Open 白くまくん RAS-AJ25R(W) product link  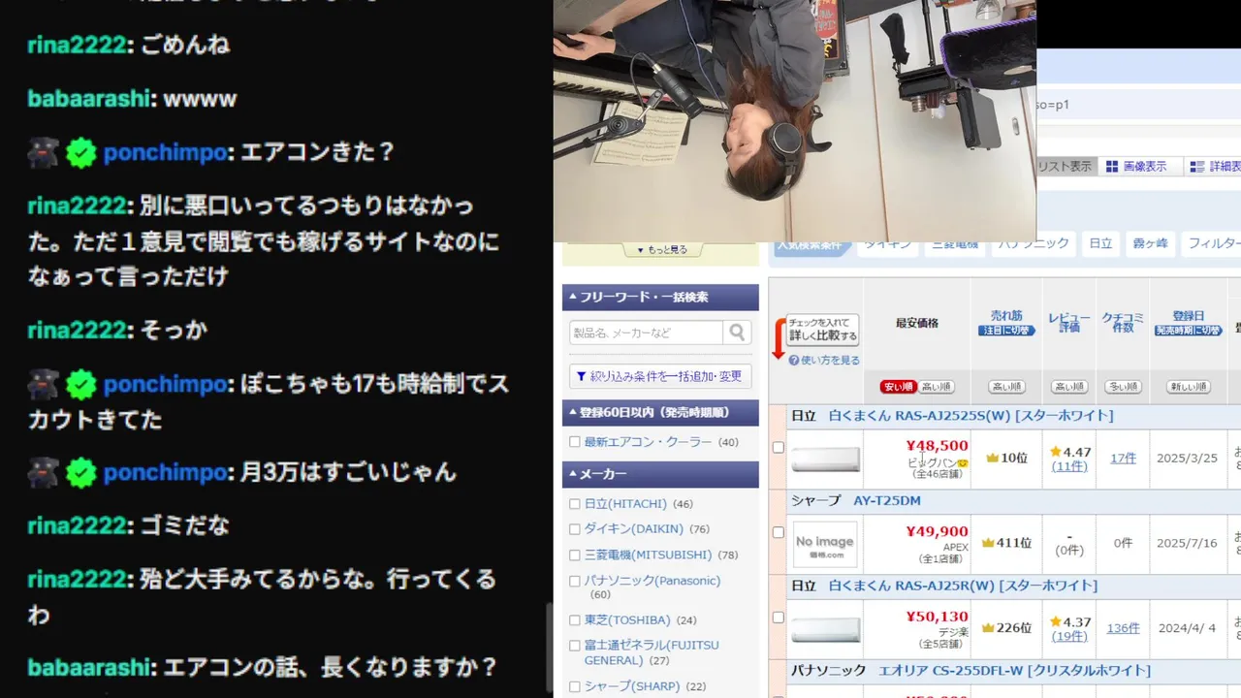pyautogui.click(x=963, y=586)
